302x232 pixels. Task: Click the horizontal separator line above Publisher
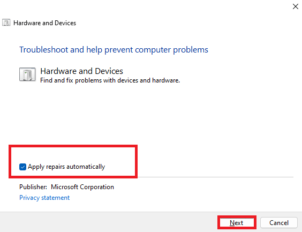(215, 177)
